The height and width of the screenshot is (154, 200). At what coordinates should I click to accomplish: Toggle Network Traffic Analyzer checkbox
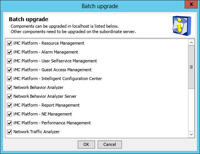9,132
